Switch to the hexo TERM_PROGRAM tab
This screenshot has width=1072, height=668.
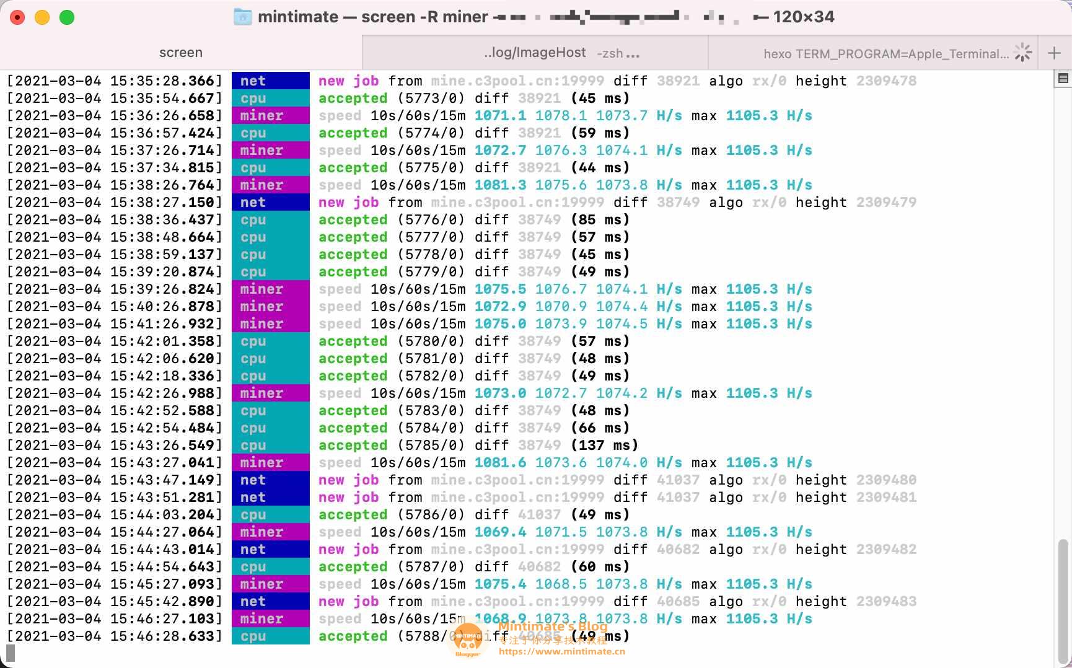885,53
